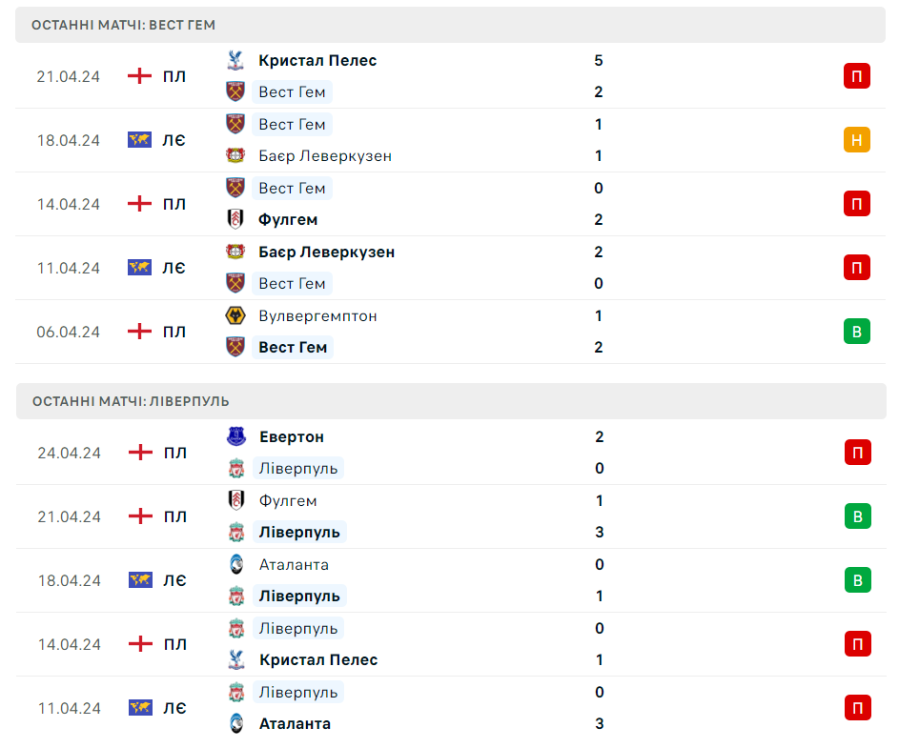The width and height of the screenshot is (899, 748).
Task: Click the Atalanta crest in the 11.04.24 match
Action: (235, 723)
